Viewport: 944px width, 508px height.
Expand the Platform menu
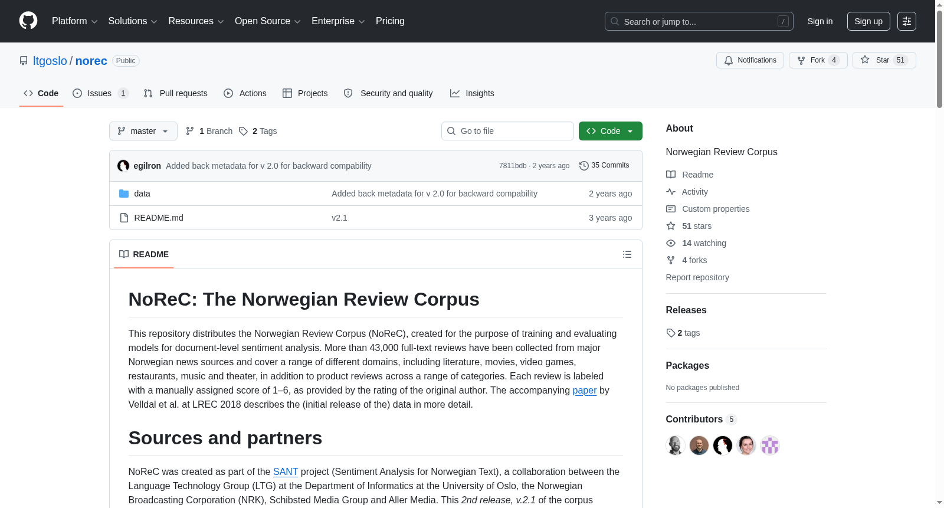(74, 21)
